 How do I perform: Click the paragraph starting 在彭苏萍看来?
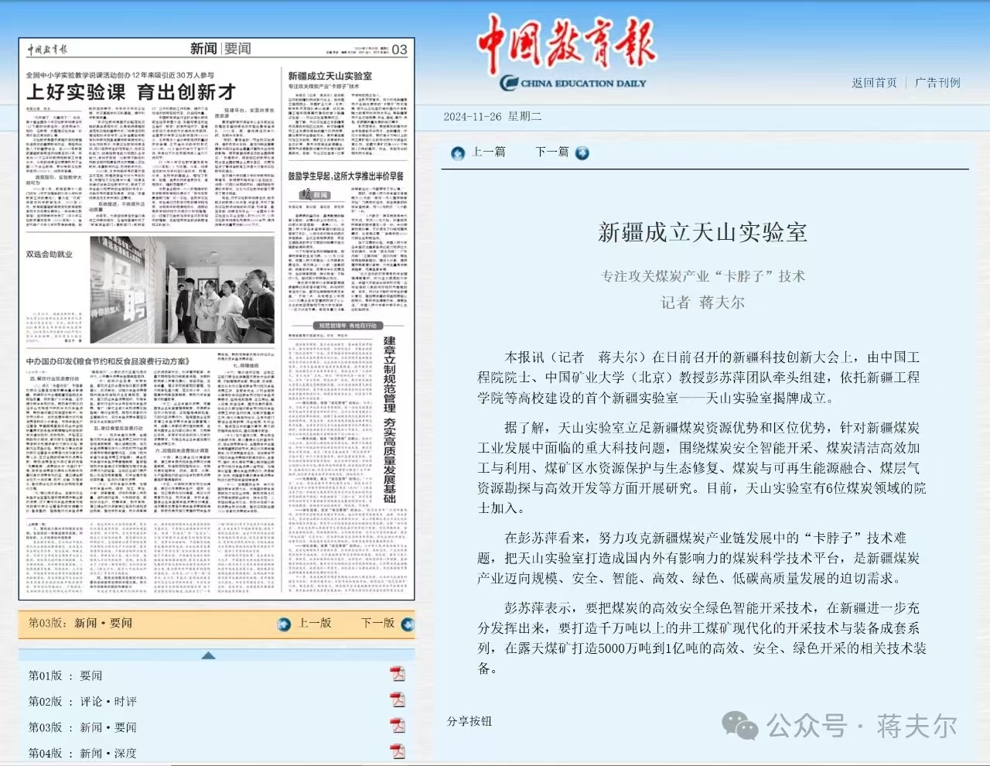tap(698, 558)
